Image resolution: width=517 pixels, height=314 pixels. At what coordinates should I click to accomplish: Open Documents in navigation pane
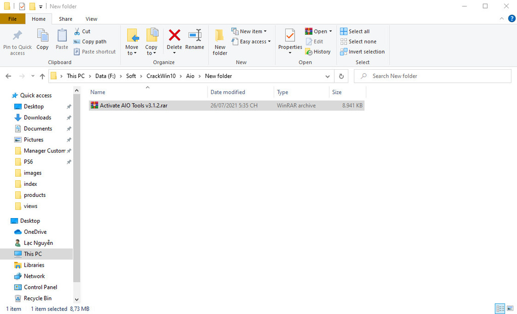pyautogui.click(x=37, y=129)
